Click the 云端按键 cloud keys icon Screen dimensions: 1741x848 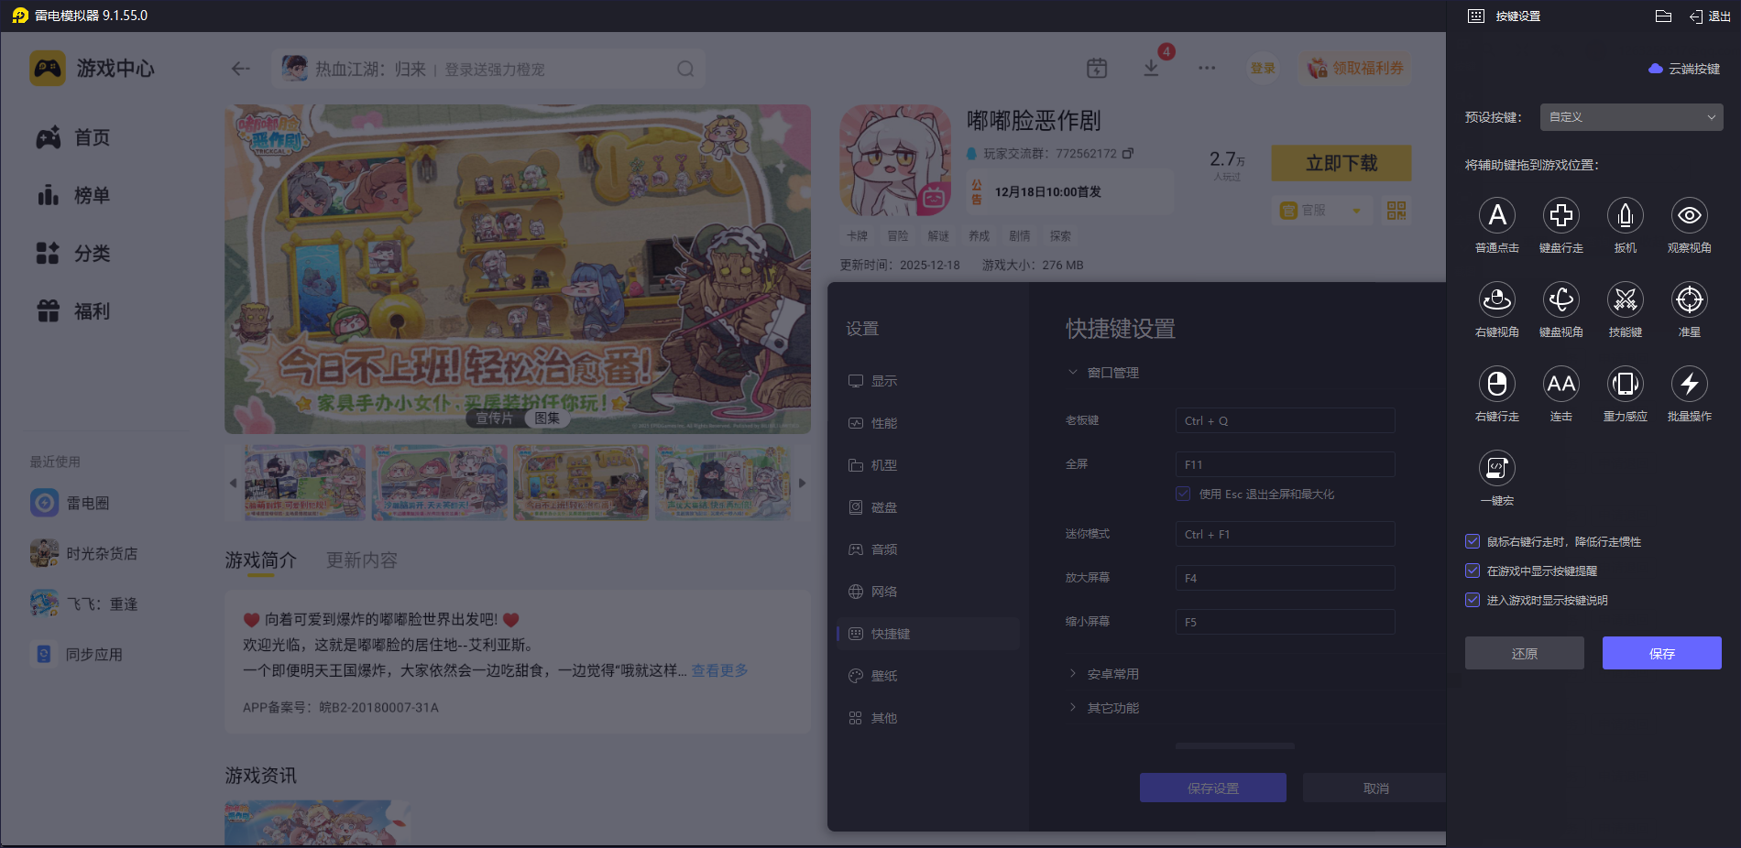coord(1656,69)
